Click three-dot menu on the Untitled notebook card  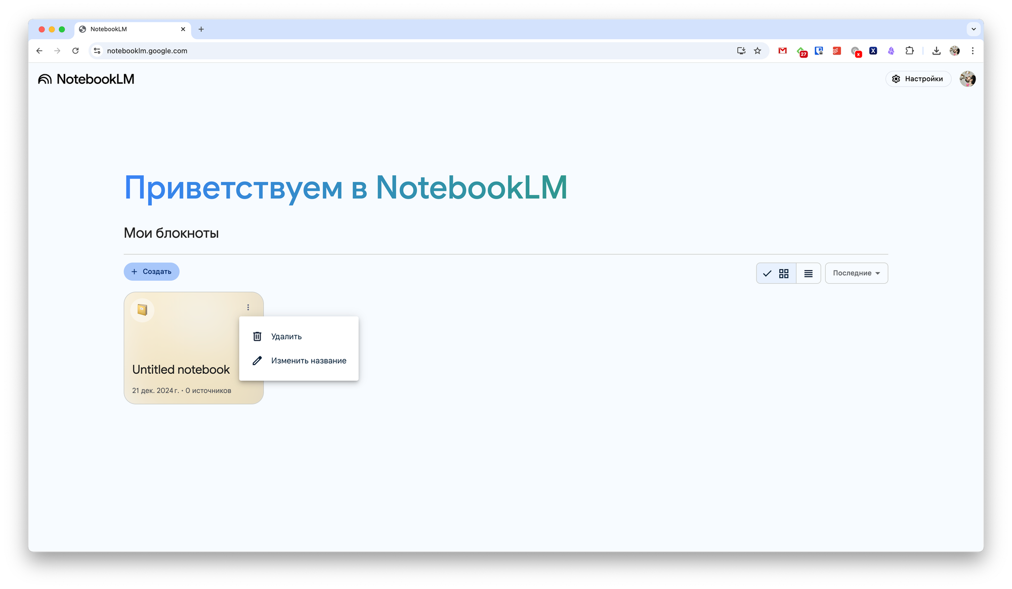[x=248, y=307]
